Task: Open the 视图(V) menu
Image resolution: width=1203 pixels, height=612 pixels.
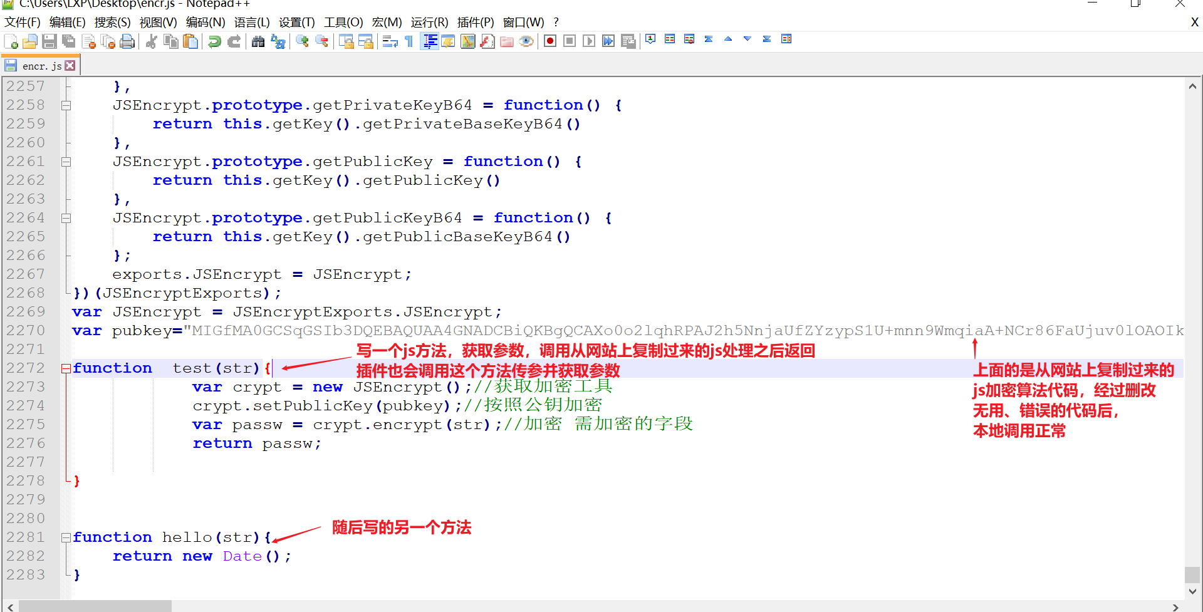Action: 158,23
